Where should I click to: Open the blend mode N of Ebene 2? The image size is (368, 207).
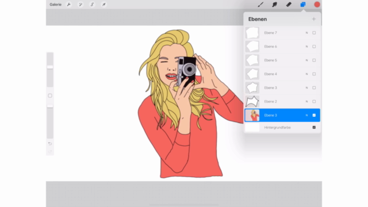pos(306,101)
